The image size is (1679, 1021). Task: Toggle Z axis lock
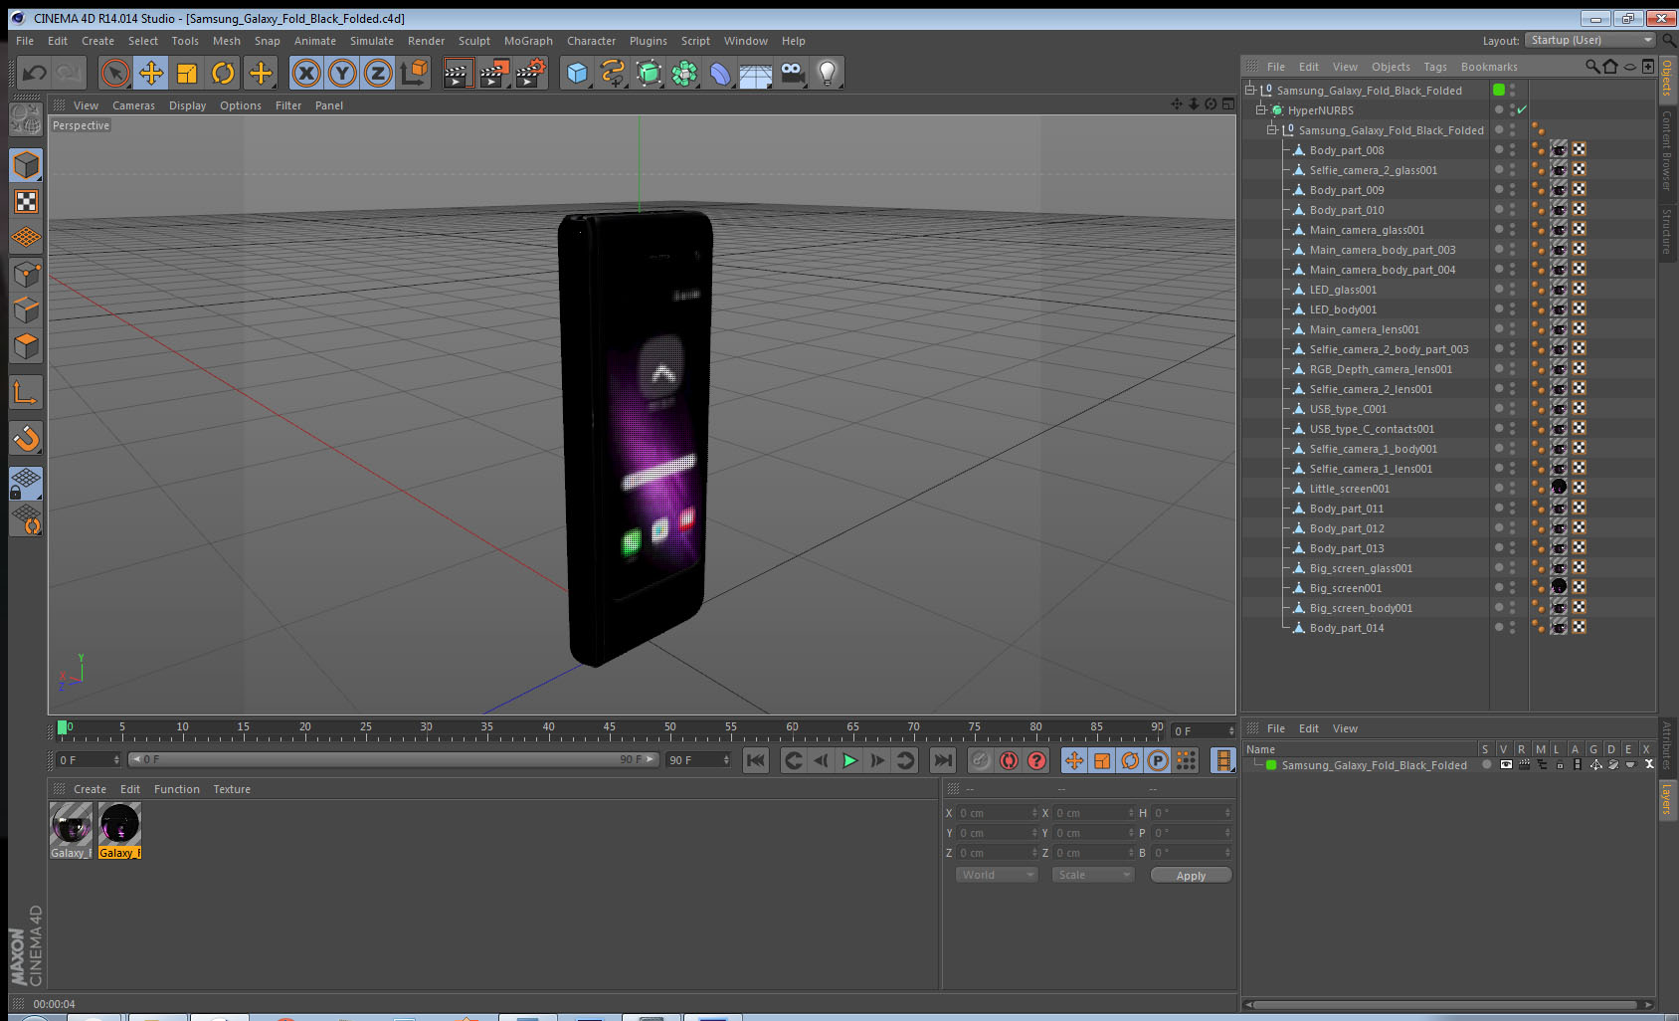pyautogui.click(x=378, y=73)
